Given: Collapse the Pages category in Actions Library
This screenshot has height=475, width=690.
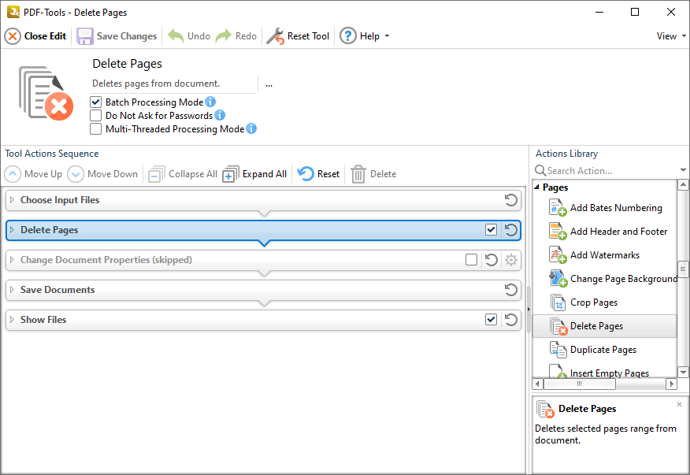Looking at the screenshot, I should click(x=536, y=187).
